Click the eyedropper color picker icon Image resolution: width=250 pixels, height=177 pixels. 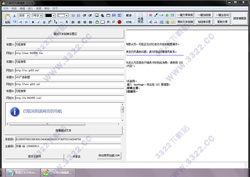pos(156,15)
